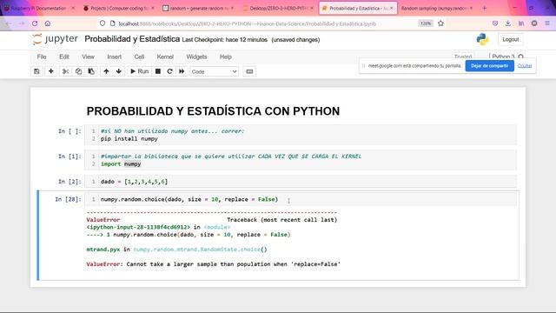Open a new browser tab plus icon
The image size is (556, 313).
tap(485, 8)
